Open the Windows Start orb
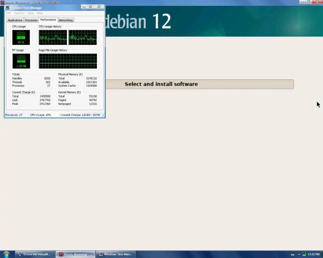This screenshot has height=258, width=323. tap(6, 254)
